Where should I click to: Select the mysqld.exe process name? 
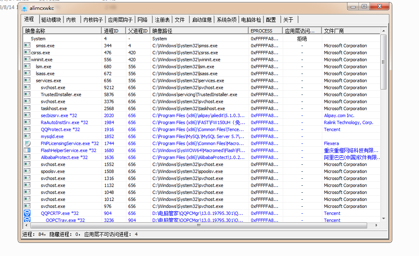click(x=52, y=136)
